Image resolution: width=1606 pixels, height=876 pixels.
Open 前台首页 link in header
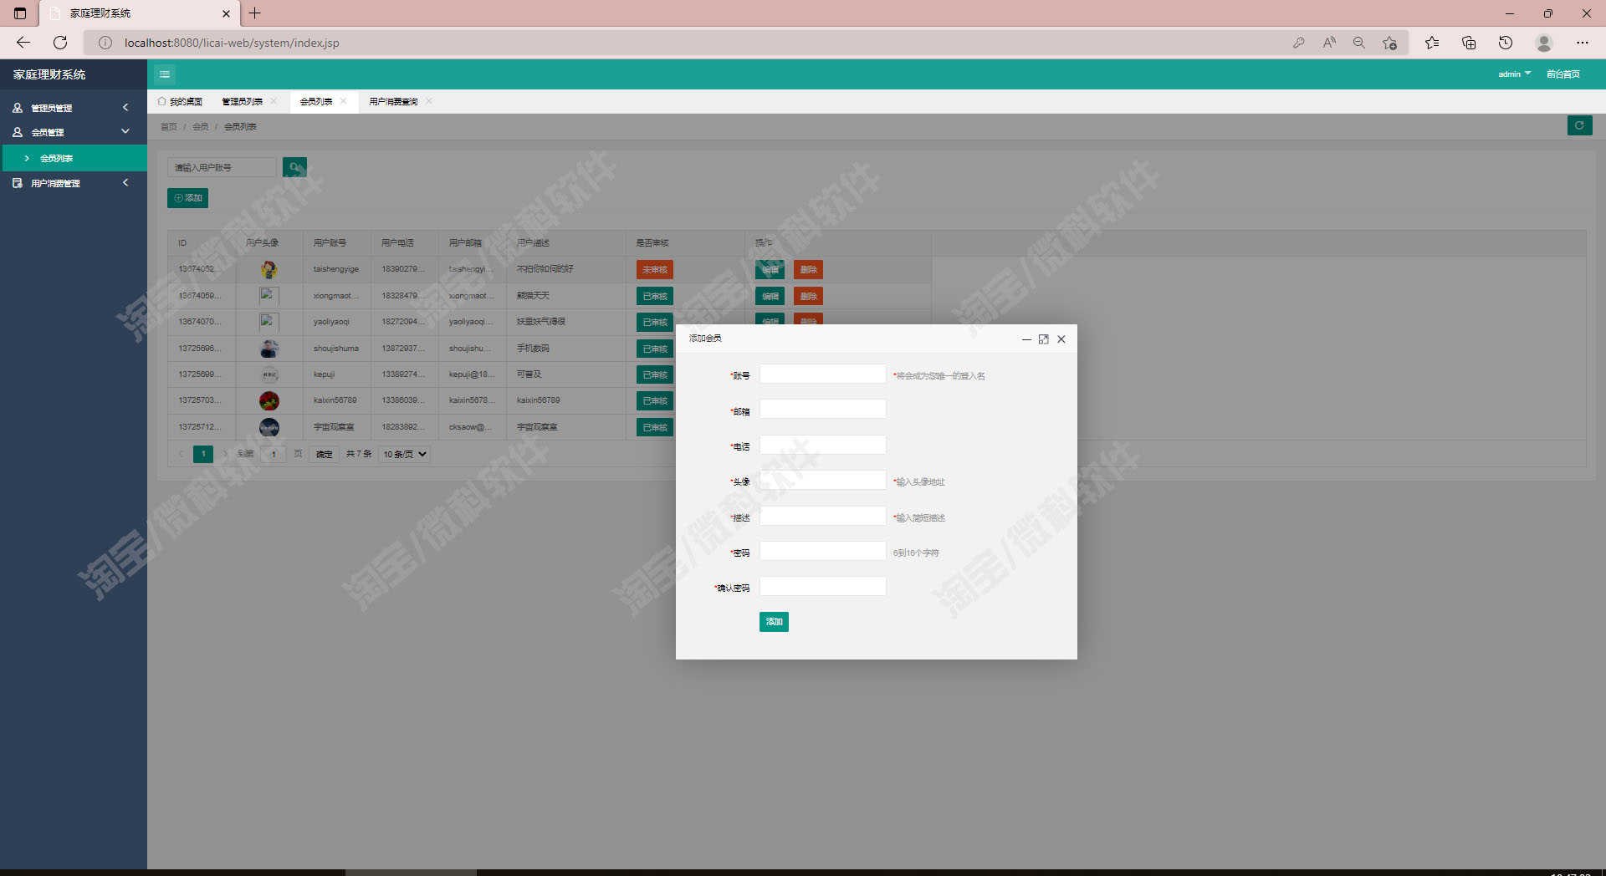(x=1563, y=74)
